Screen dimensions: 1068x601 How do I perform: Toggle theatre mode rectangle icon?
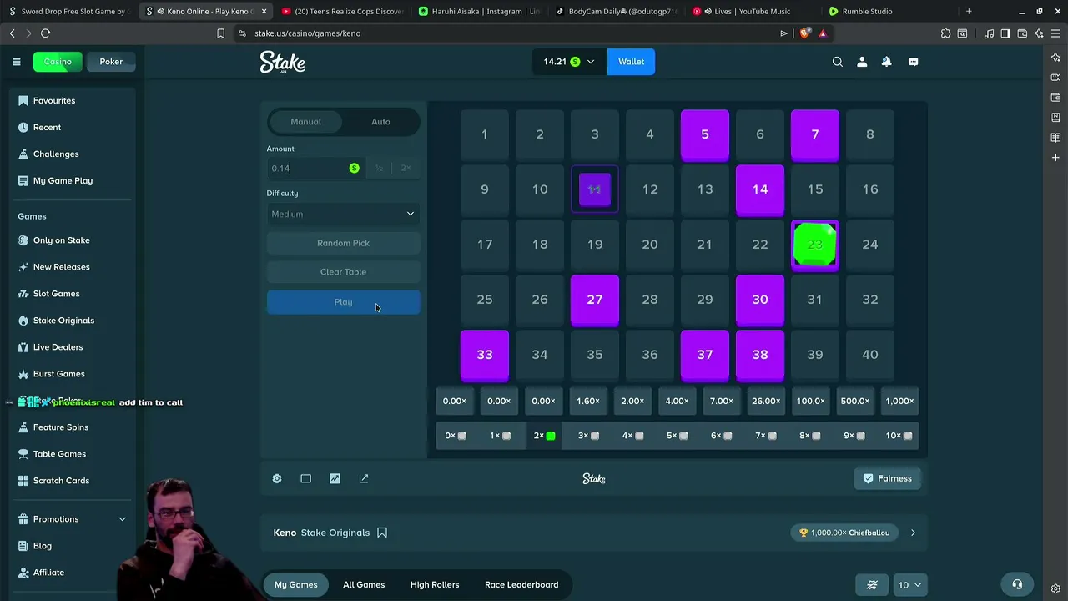(x=305, y=478)
